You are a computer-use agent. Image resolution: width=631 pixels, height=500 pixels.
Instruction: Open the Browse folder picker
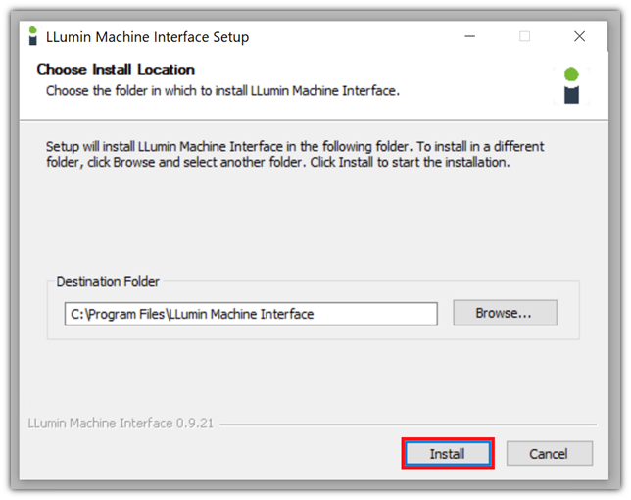point(504,313)
